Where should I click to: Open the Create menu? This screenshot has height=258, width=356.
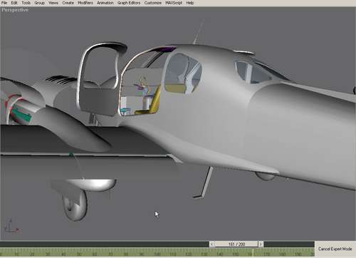click(68, 3)
